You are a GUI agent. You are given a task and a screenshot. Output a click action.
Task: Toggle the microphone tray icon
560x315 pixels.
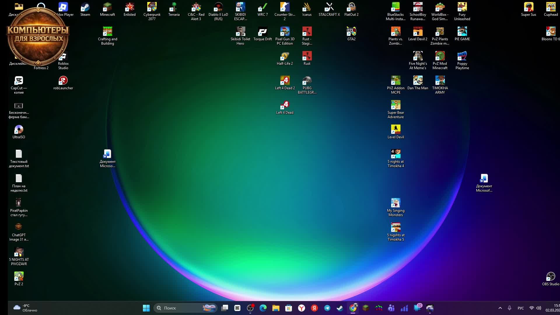coord(510,308)
